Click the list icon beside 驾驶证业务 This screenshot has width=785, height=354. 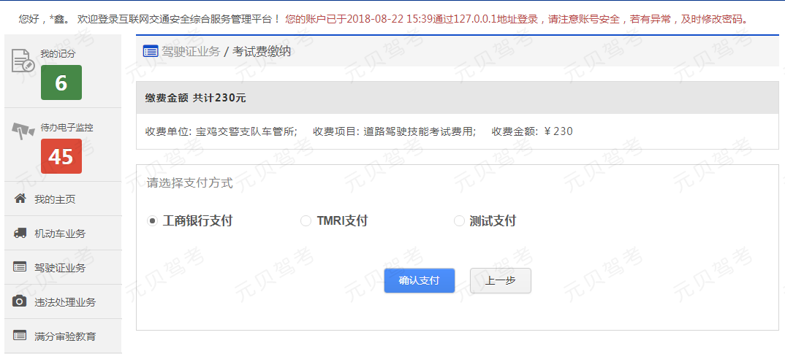click(x=20, y=267)
